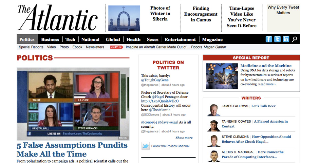The height and width of the screenshot is (163, 319).
Task: Open Time-Lapse Video Like You've Never Seen
Action: (242, 17)
